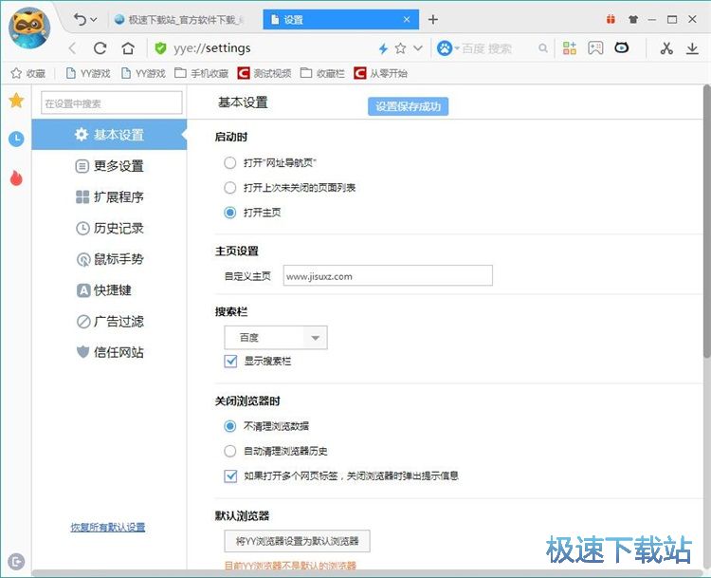Select 基本设置 in settings menu
711x578 pixels.
(109, 135)
